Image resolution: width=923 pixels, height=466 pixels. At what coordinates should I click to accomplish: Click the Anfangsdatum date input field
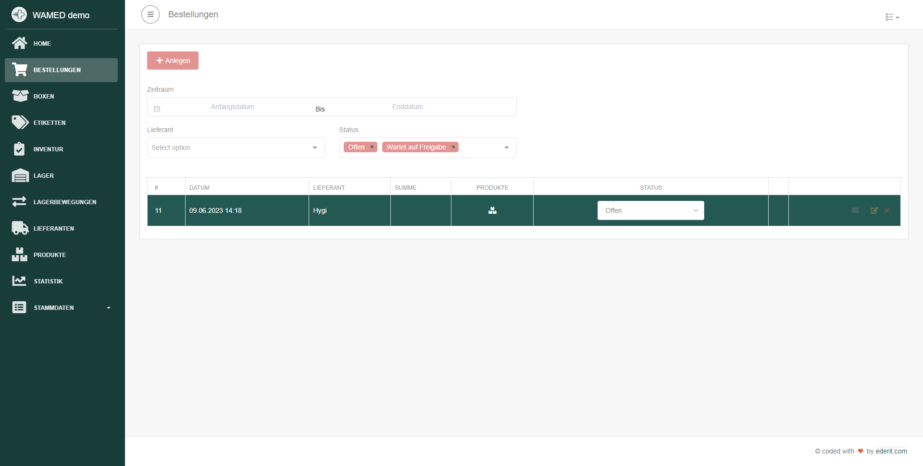(233, 107)
